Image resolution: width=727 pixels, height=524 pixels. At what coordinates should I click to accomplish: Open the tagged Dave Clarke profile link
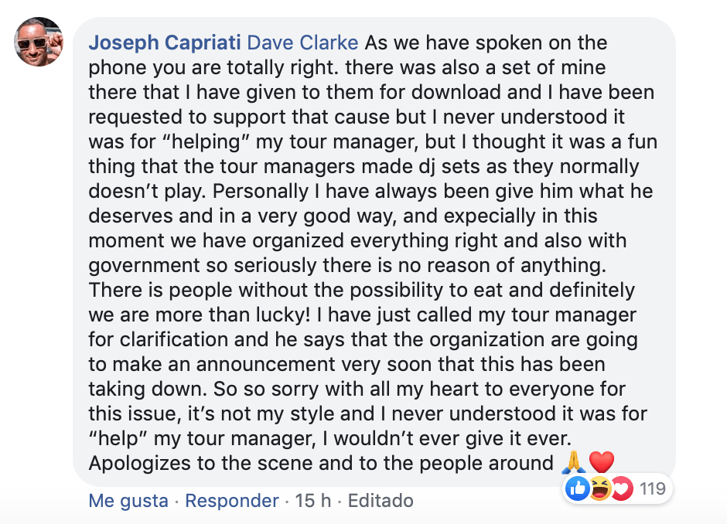tap(303, 42)
